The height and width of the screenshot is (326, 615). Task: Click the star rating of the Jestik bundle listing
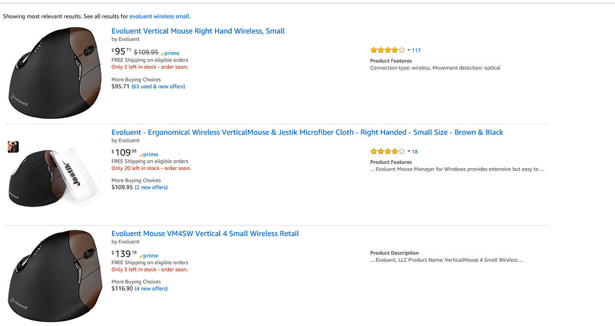[387, 152]
